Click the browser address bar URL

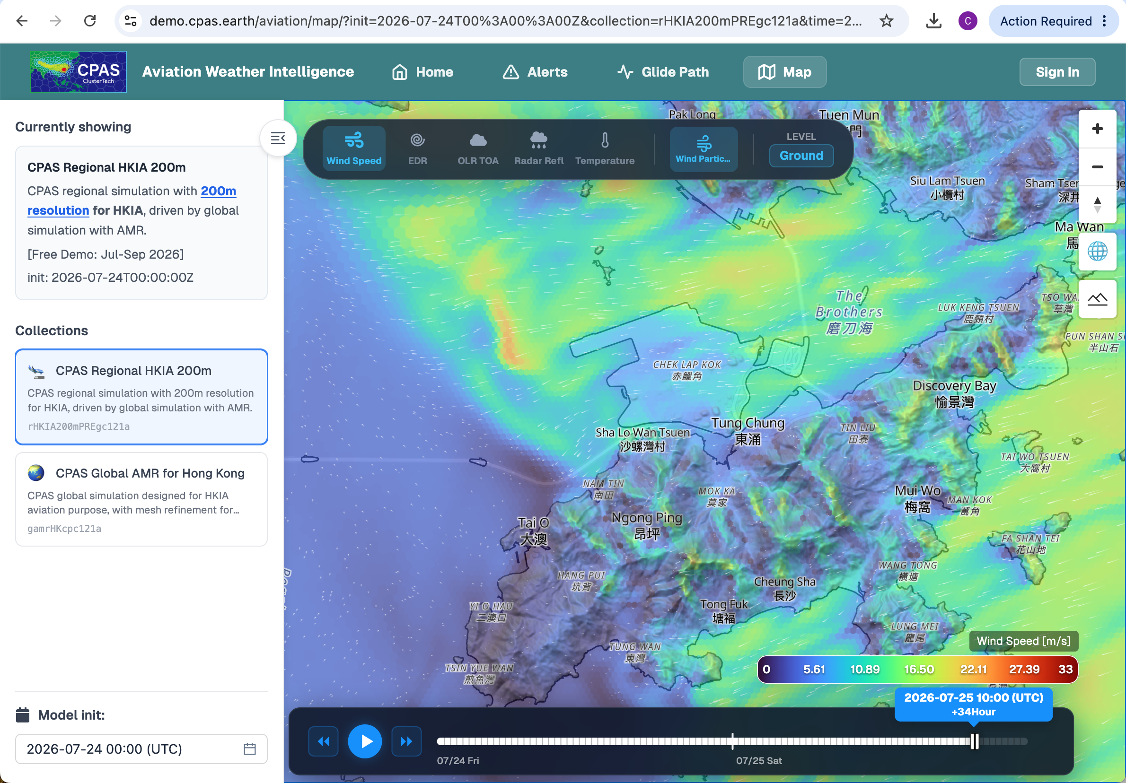pyautogui.click(x=506, y=21)
